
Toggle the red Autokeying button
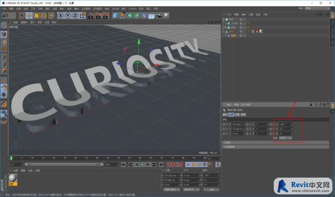[x=174, y=165]
